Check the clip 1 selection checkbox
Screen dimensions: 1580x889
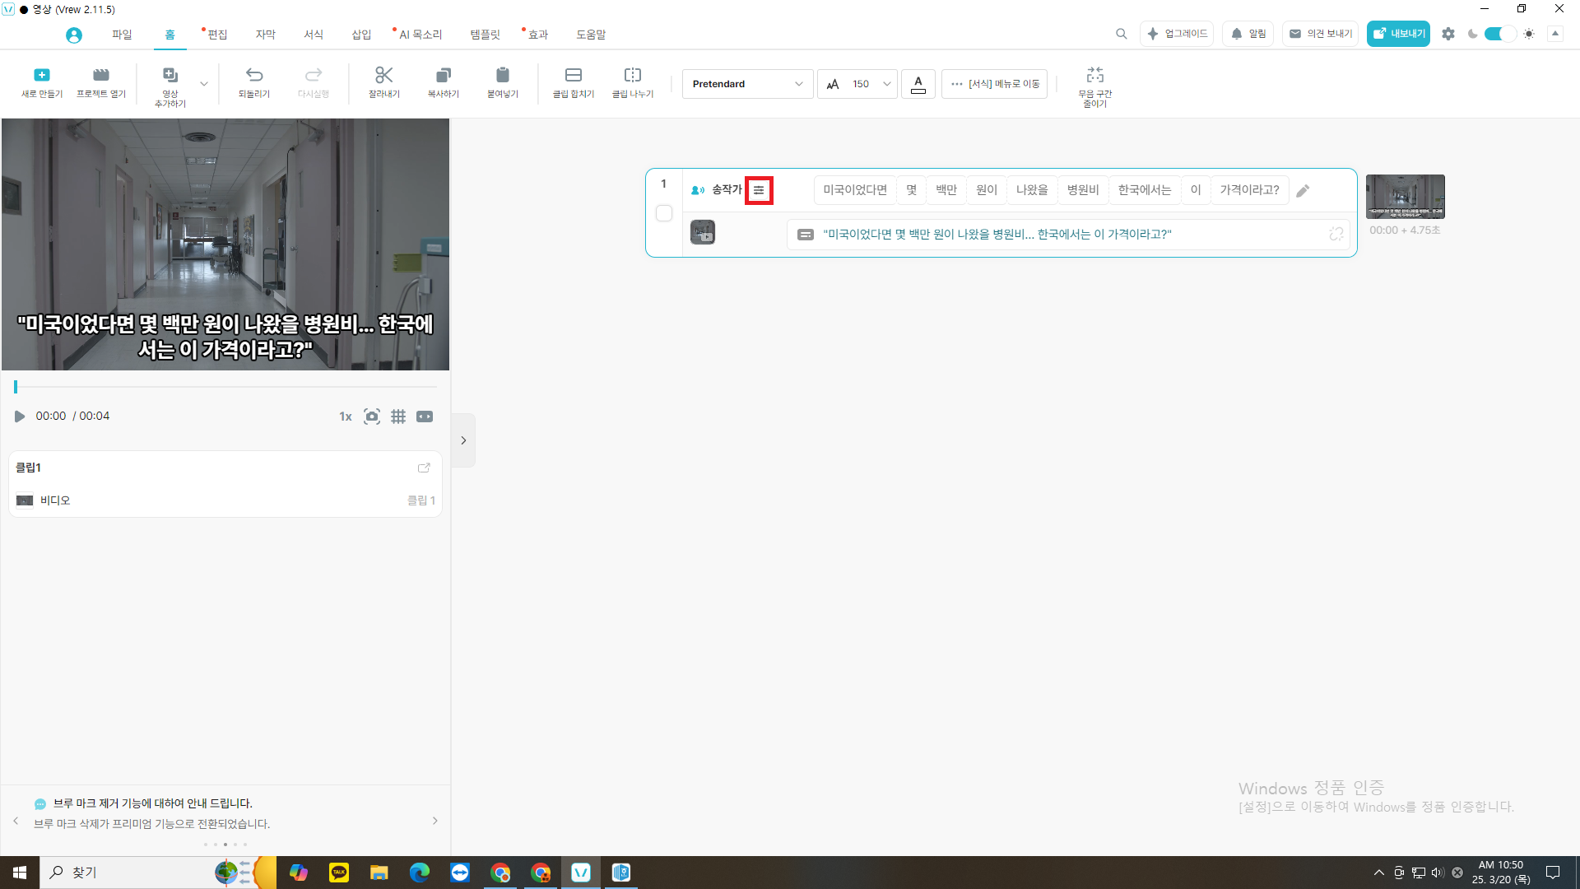pos(664,213)
